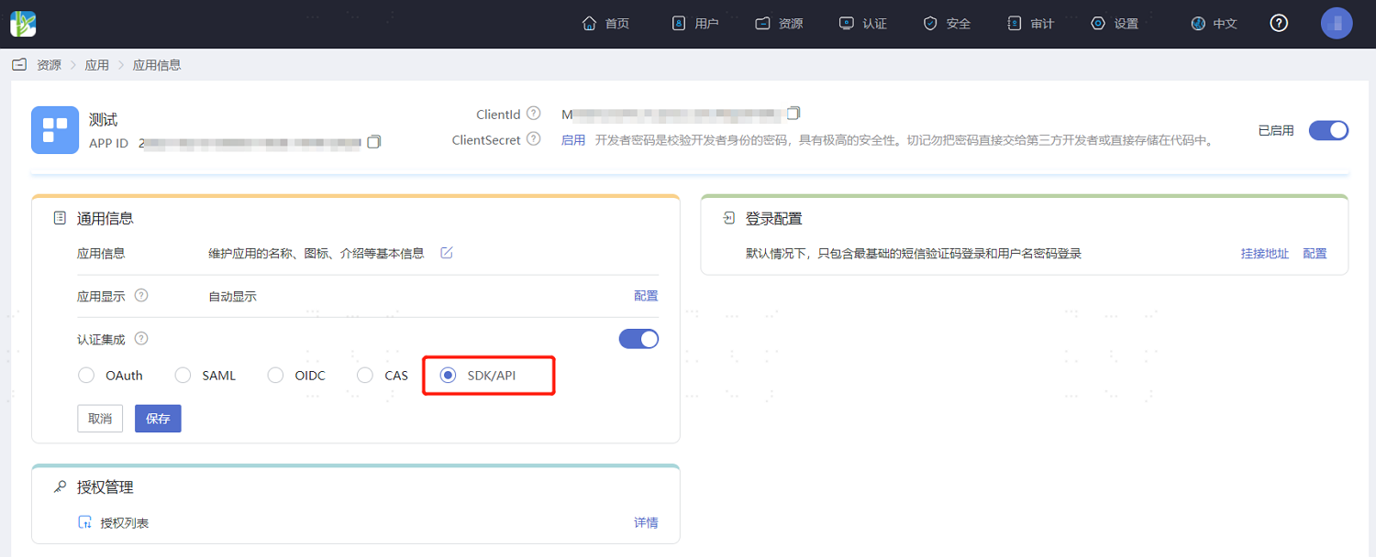Click 启用 link for ClientSecret

[573, 140]
